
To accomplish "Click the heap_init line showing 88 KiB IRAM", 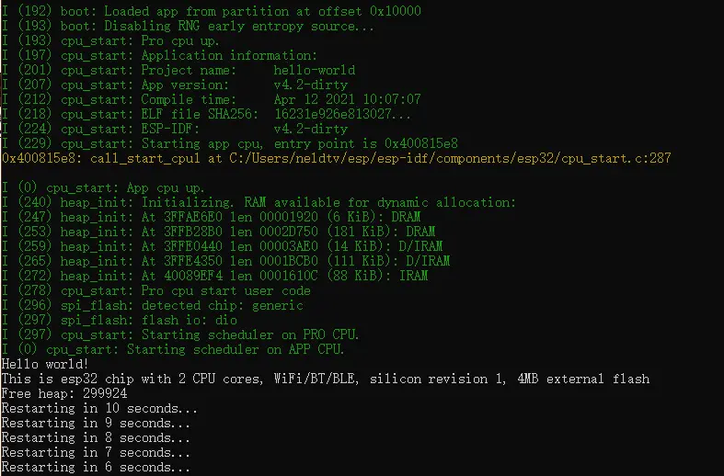I will pyautogui.click(x=214, y=276).
